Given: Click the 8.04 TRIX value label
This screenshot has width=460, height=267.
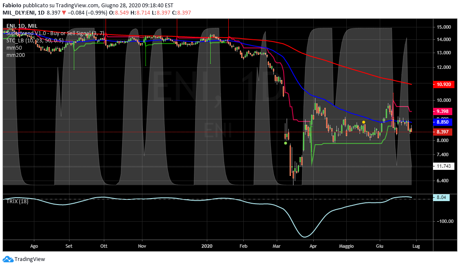Looking at the screenshot, I should click(441, 197).
